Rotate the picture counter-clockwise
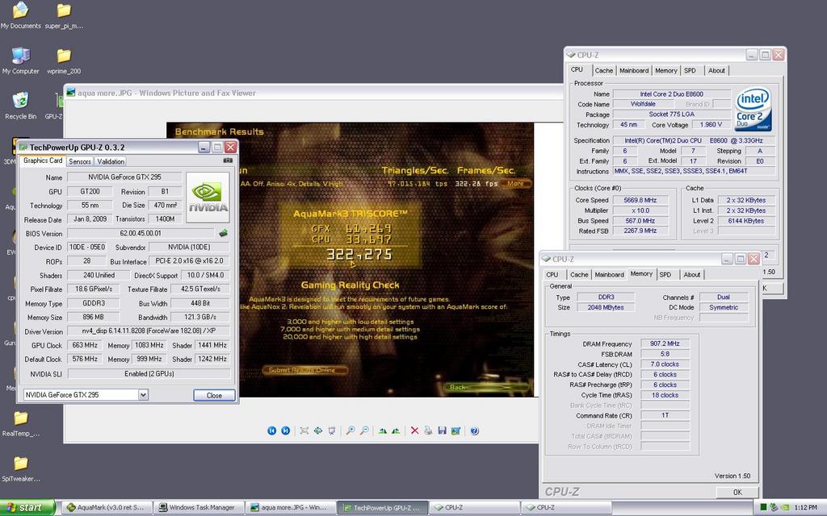Screen dimensions: 827x516 click(396, 431)
